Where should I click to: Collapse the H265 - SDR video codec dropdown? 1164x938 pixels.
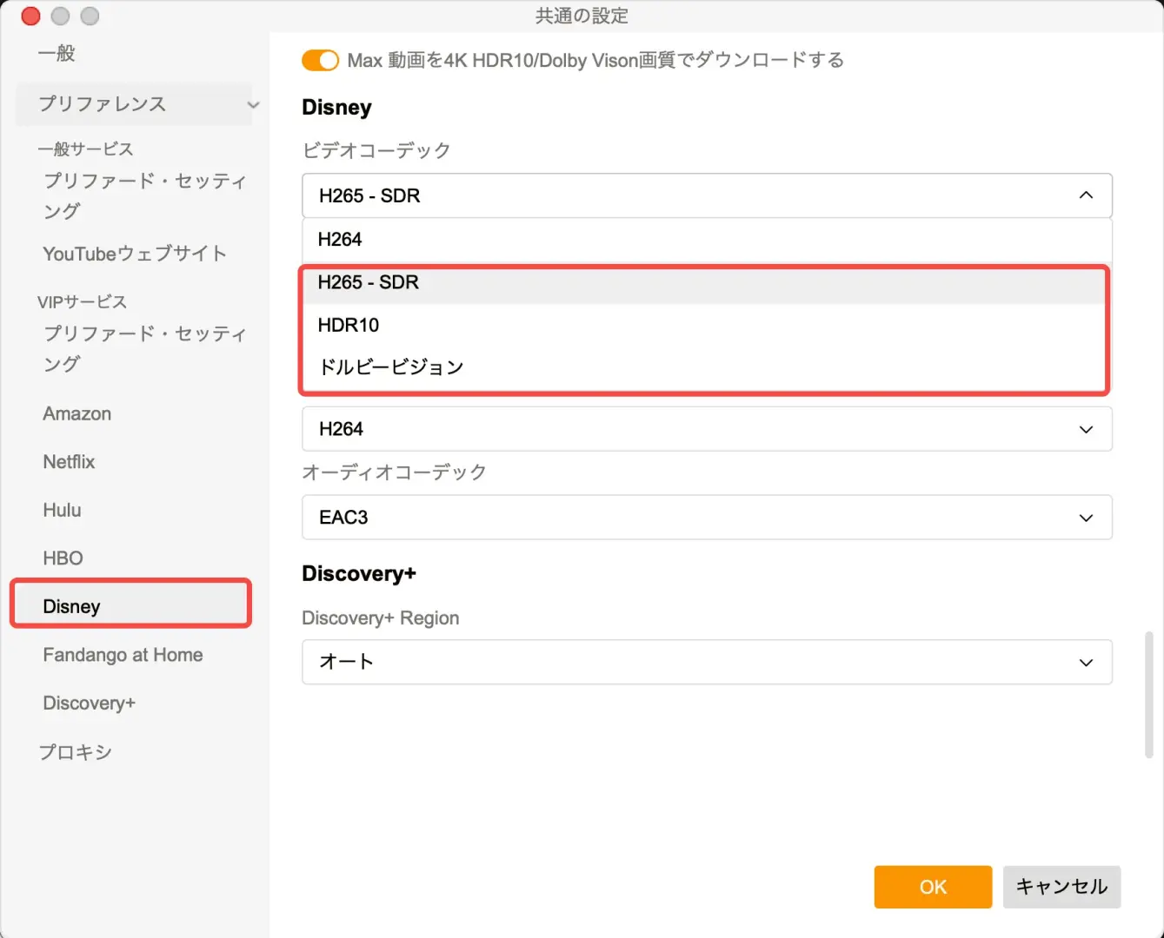(x=707, y=195)
